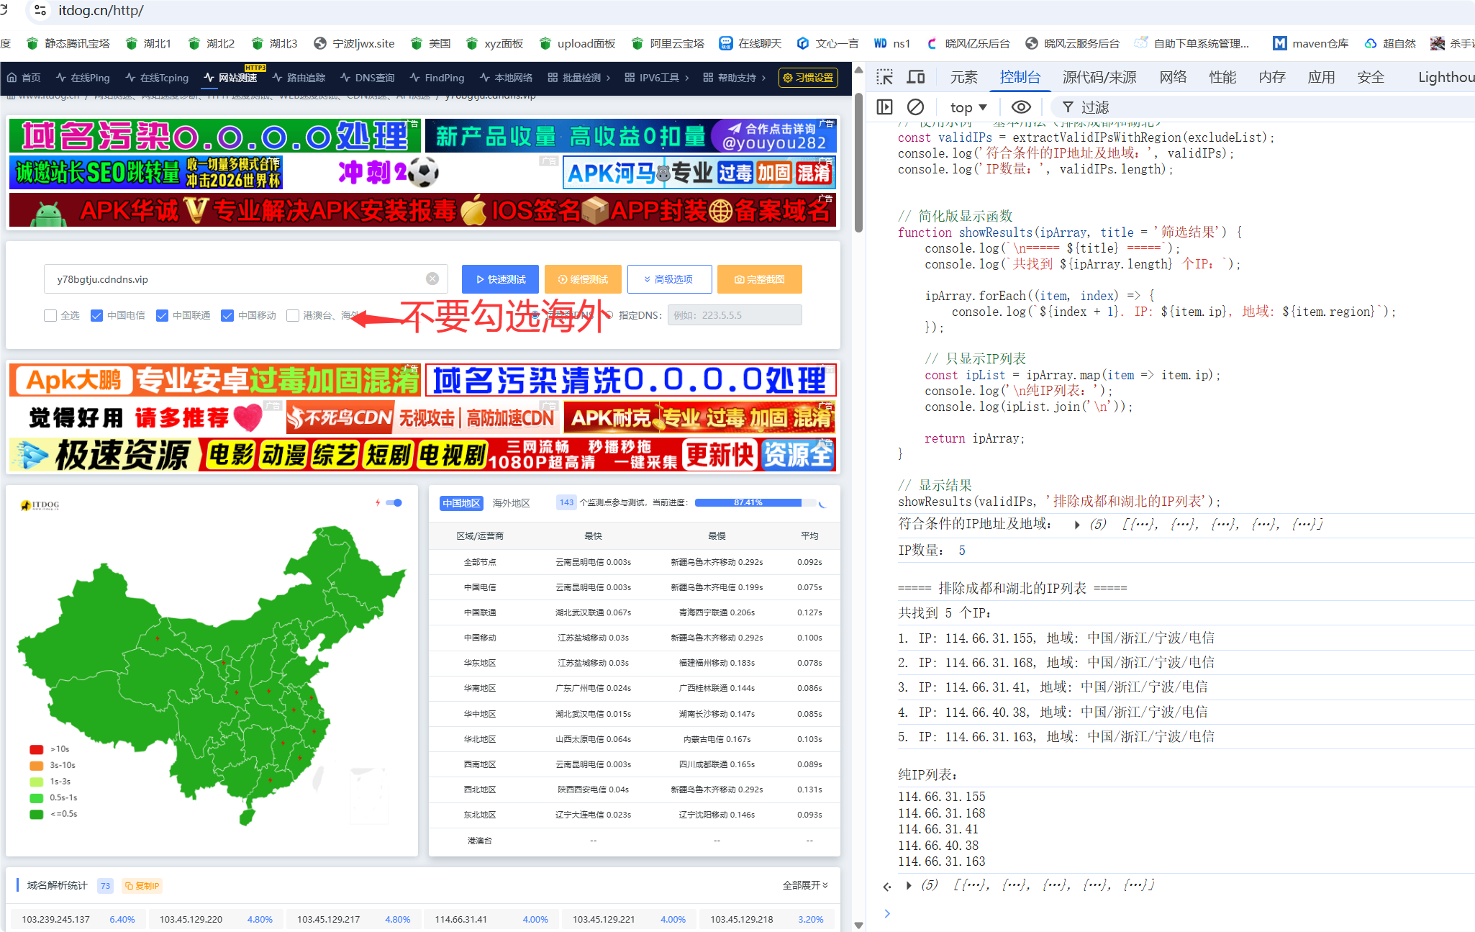
Task: Click the site information icon in address bar
Action: point(40,10)
